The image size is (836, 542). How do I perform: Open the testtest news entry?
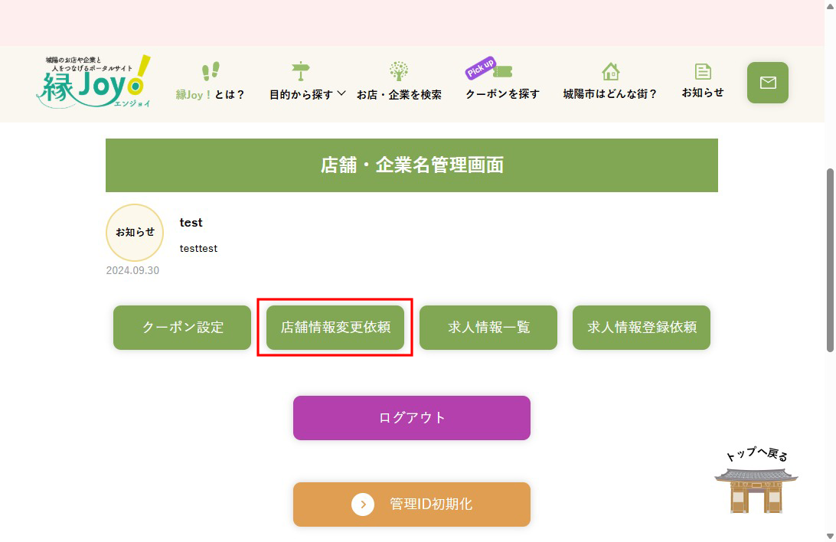(198, 248)
